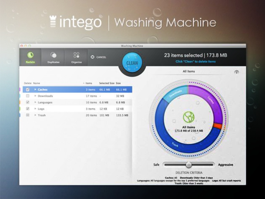Expand the Downloads disclosure triangle
The image size is (265, 199).
[x=35, y=96]
